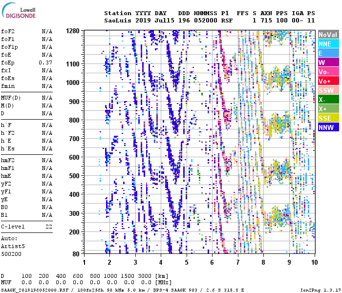Click the 3000 km distance column header
Screen dimensions: 342x293
point(145,276)
